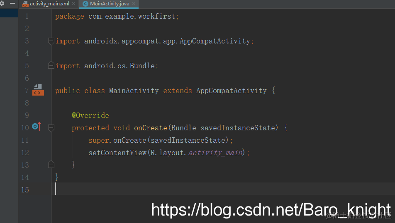The width and height of the screenshot is (395, 223).
Task: Click the 'savedInstanceState' parameter on line 10
Action: point(238,128)
